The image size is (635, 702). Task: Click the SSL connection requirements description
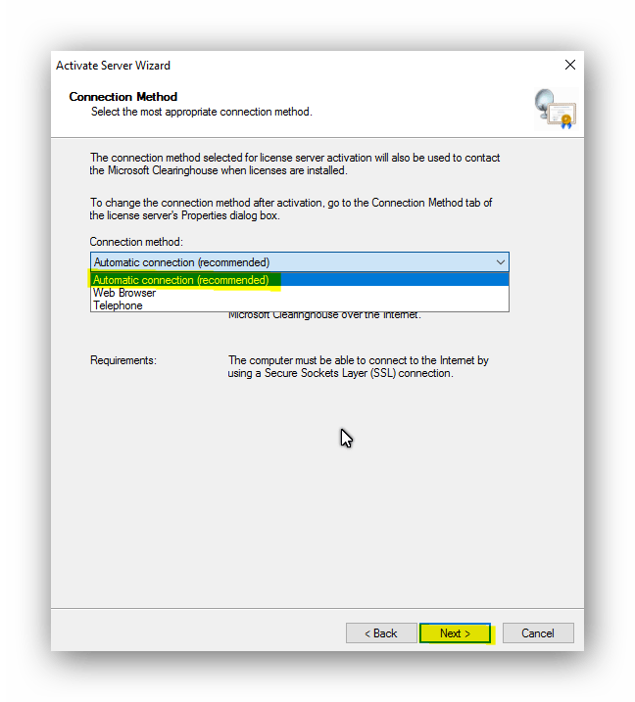tap(358, 367)
